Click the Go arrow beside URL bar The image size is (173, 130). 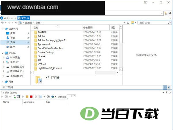[x=170, y=13]
